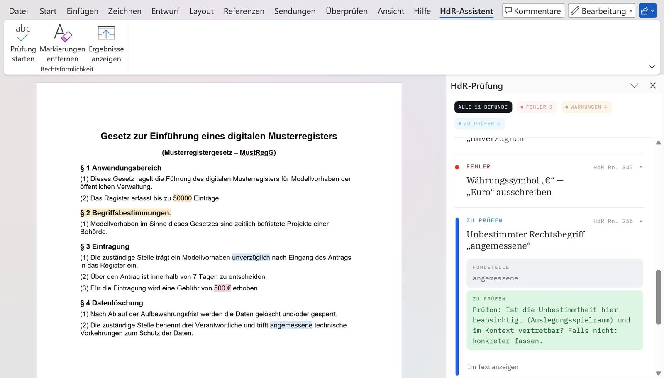This screenshot has height=378, width=664.
Task: Click the Im Text anzeigen link
Action: point(493,367)
